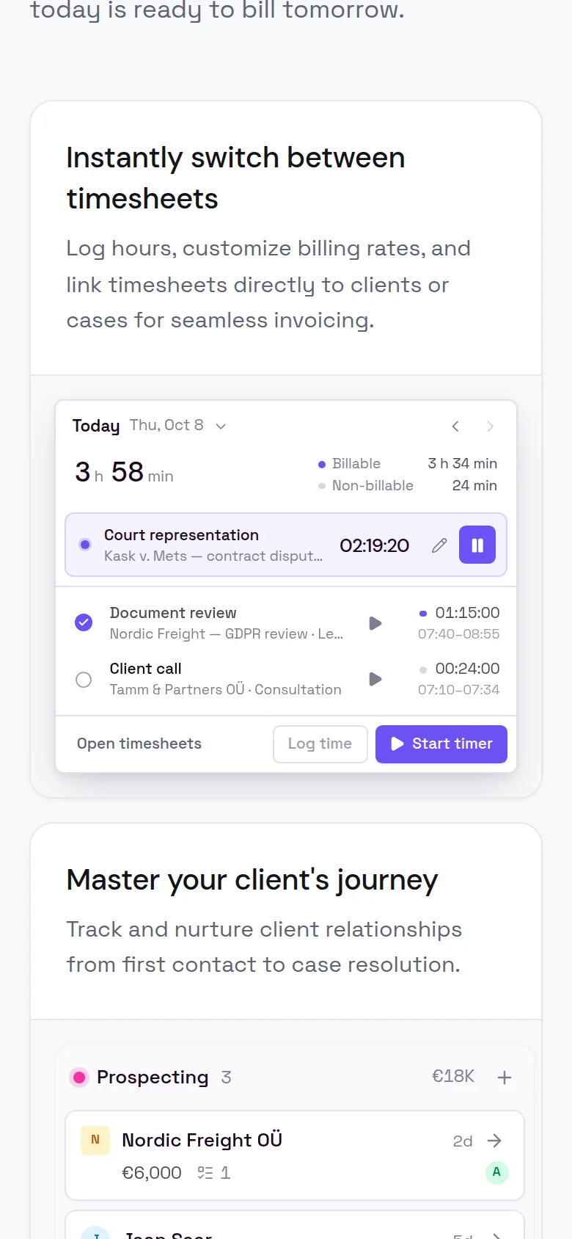
Task: Click the '24 min' non-billable total
Action: [x=474, y=485]
